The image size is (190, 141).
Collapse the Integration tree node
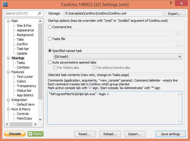coord(8,100)
